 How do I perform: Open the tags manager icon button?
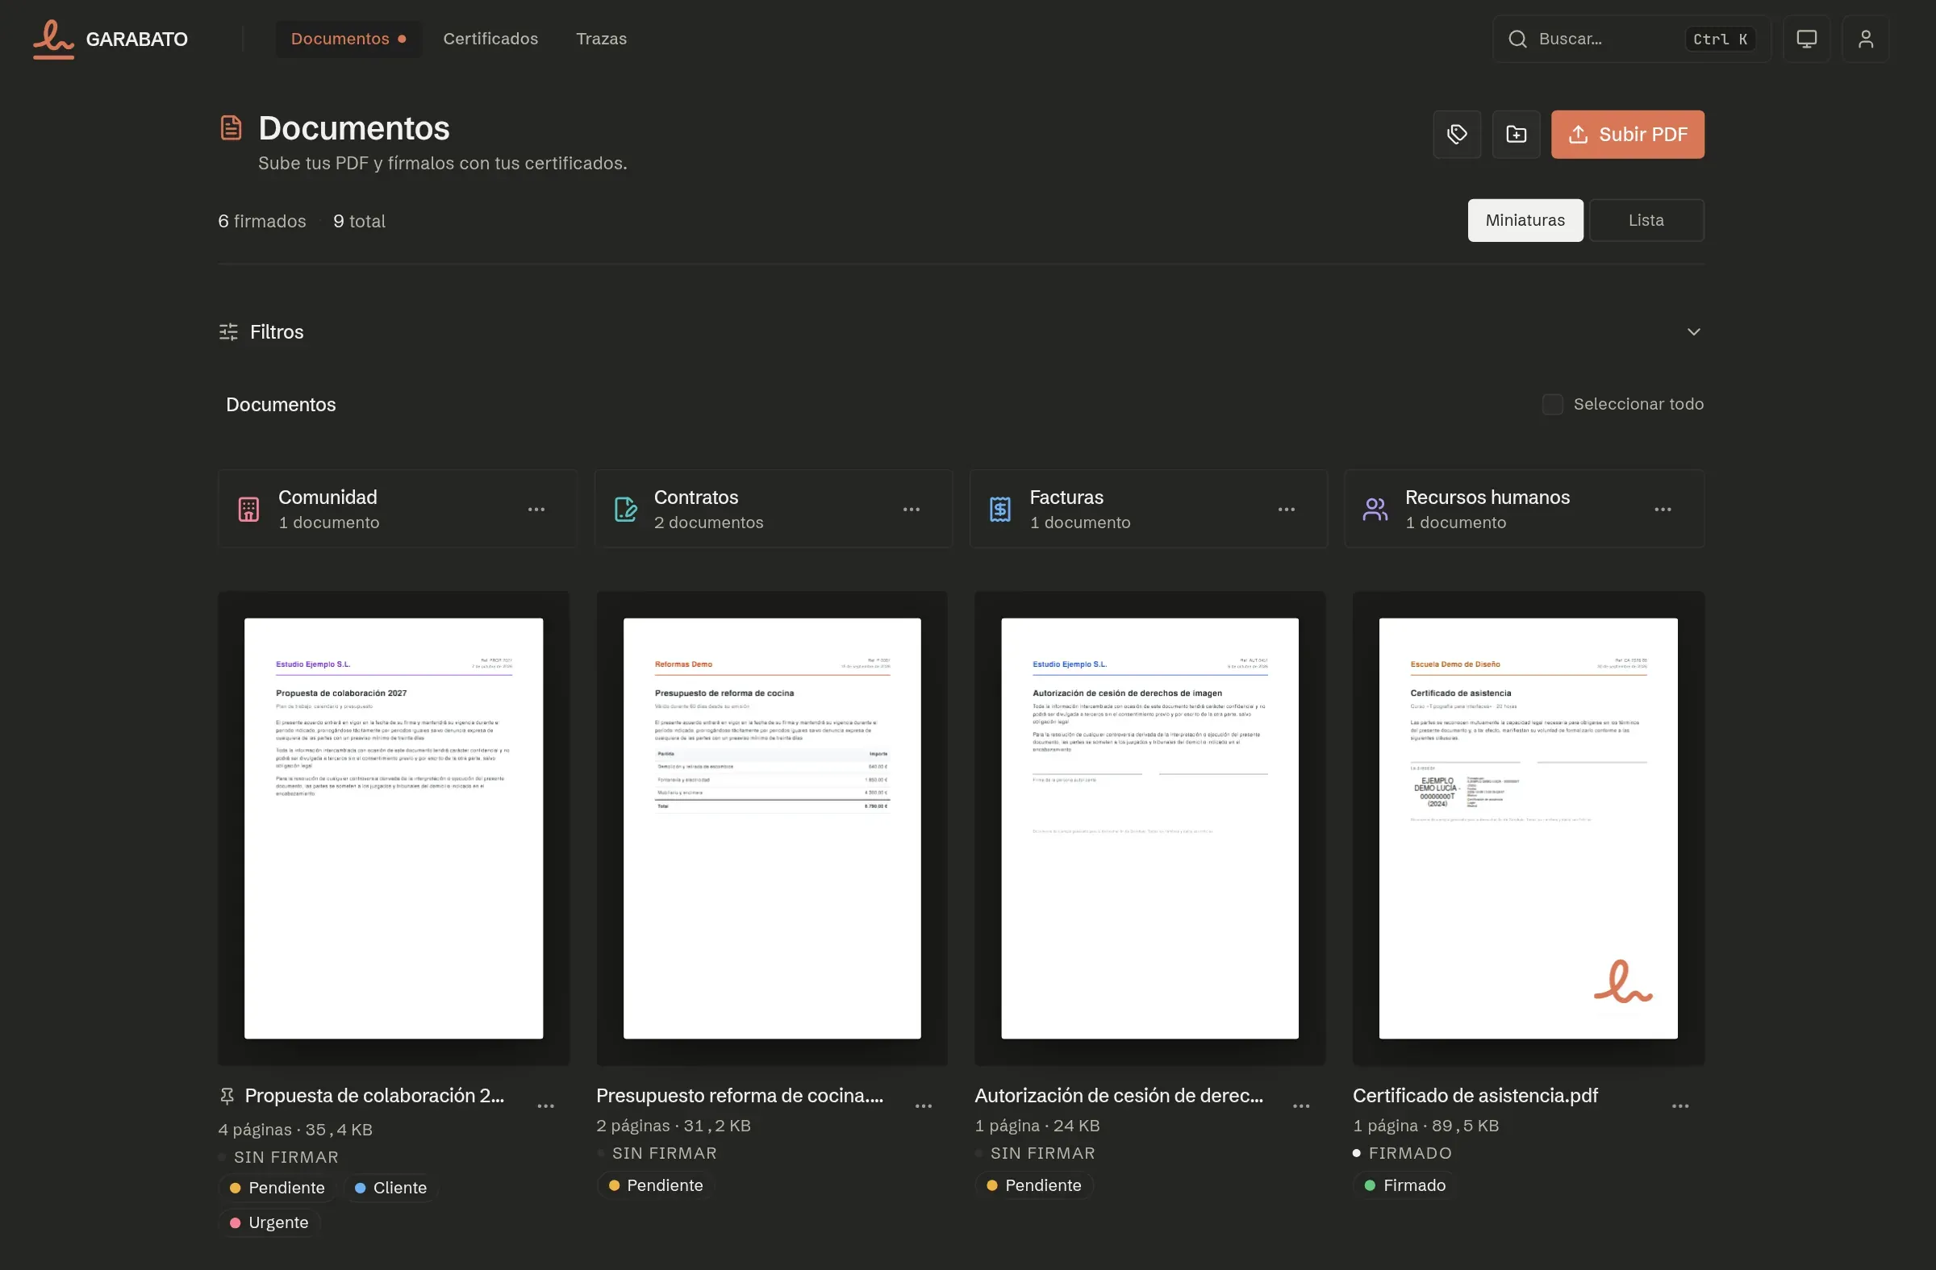(1457, 134)
